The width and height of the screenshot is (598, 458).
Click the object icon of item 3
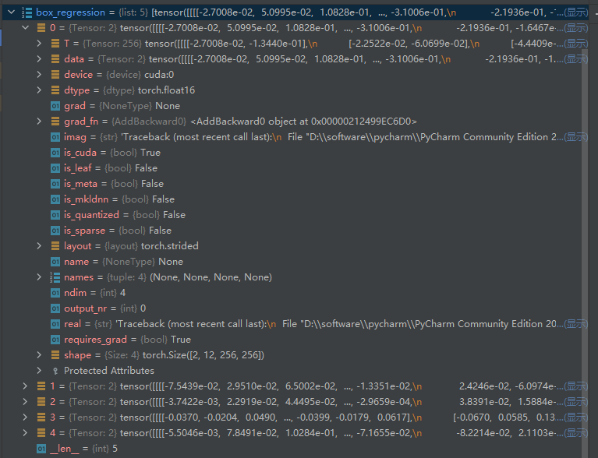(41, 417)
